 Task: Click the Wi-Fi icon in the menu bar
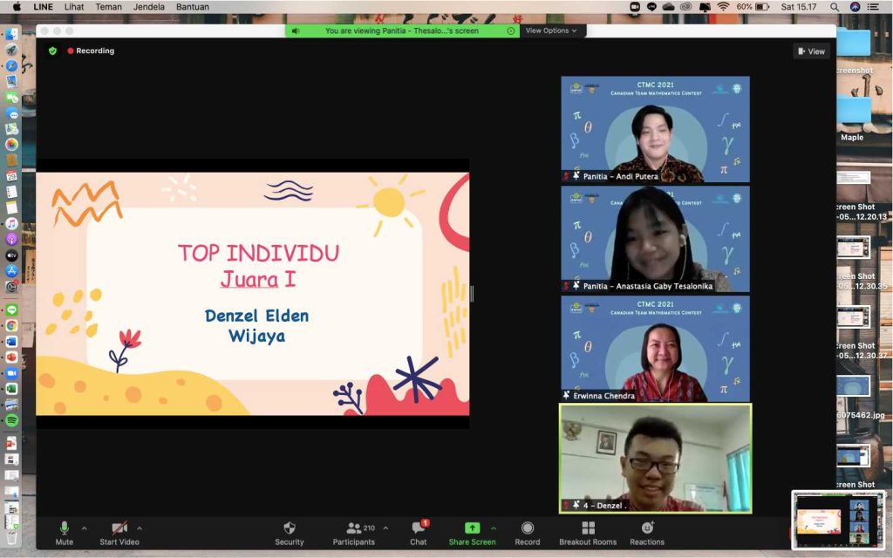click(722, 7)
